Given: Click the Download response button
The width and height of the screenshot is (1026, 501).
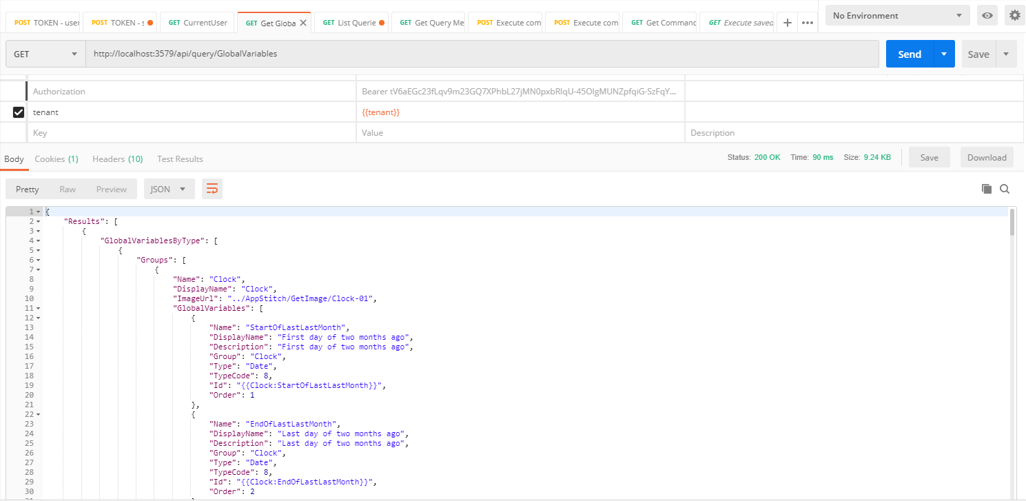Looking at the screenshot, I should point(986,157).
